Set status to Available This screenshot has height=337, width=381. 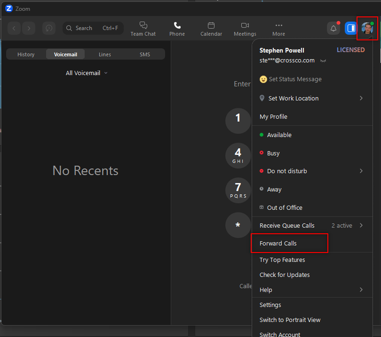(312, 135)
